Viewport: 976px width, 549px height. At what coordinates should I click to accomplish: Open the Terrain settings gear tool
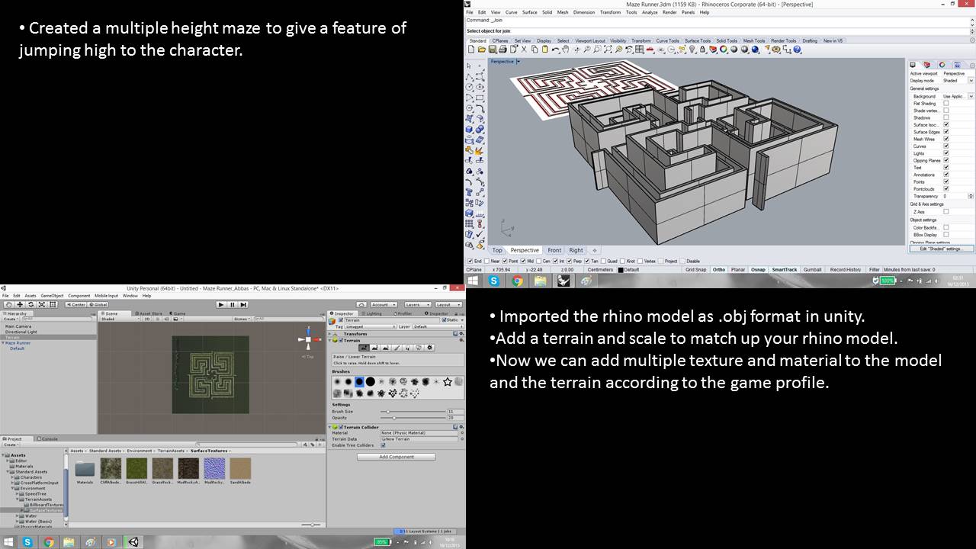(x=429, y=348)
